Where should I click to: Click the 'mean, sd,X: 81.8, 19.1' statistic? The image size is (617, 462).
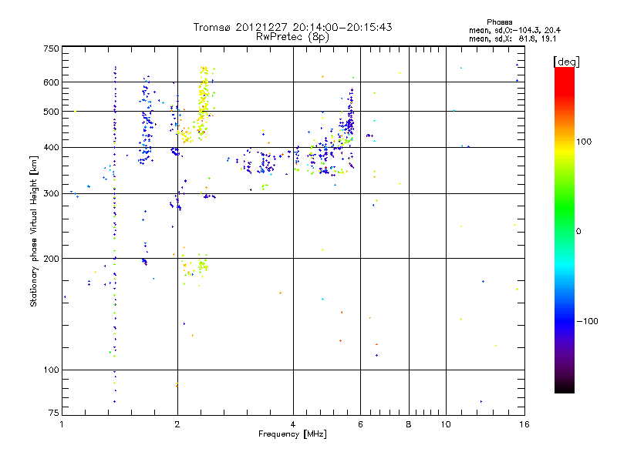point(512,38)
